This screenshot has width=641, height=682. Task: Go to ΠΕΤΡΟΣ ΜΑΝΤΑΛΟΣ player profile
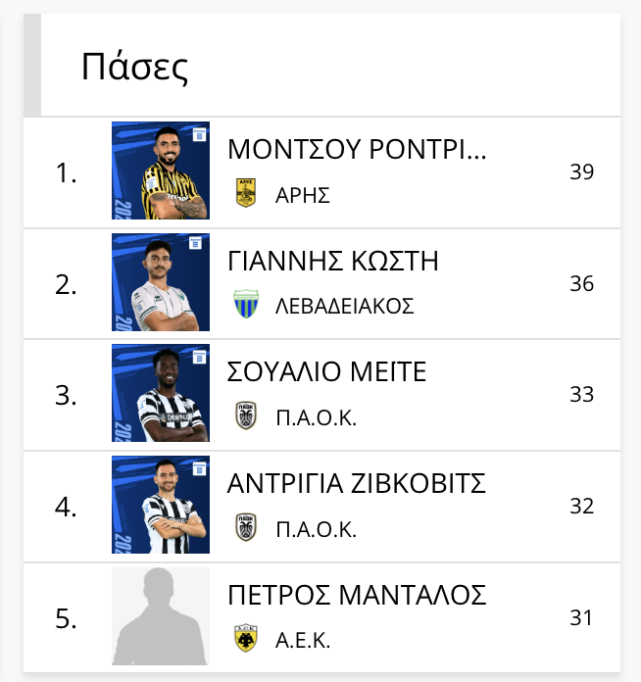coord(357,596)
